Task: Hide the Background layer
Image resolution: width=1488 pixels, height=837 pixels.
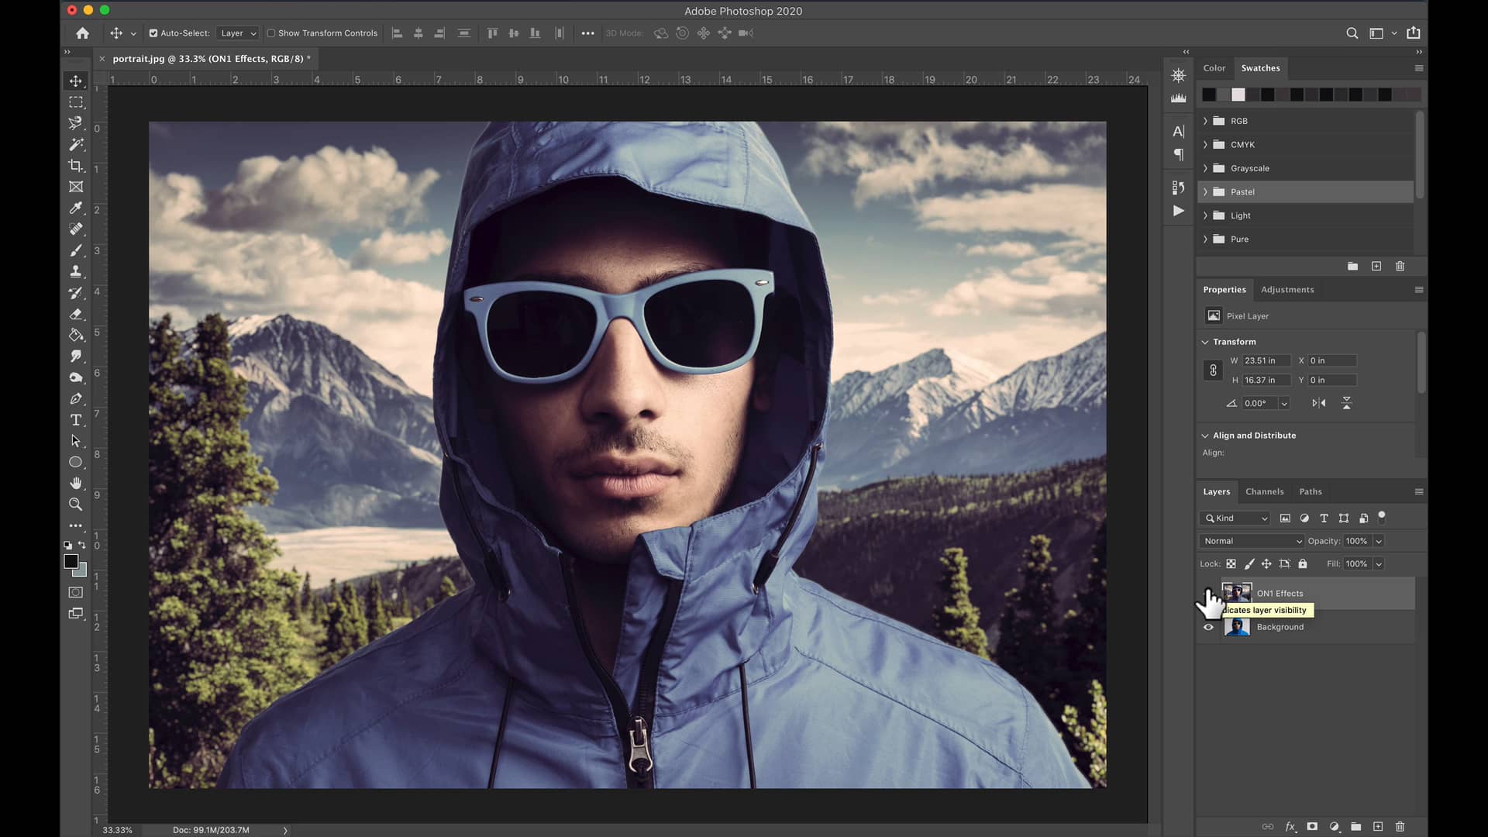Action: [x=1208, y=626]
